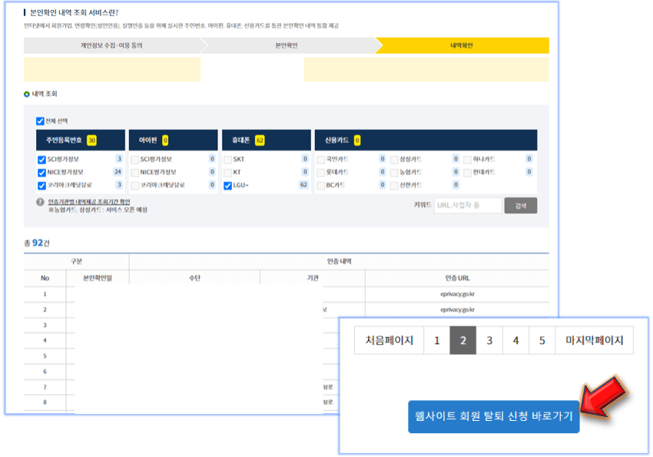Select the 내역확인 step tab
653x457 pixels.
[462, 45]
